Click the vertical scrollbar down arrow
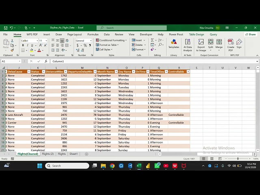 click(258, 150)
